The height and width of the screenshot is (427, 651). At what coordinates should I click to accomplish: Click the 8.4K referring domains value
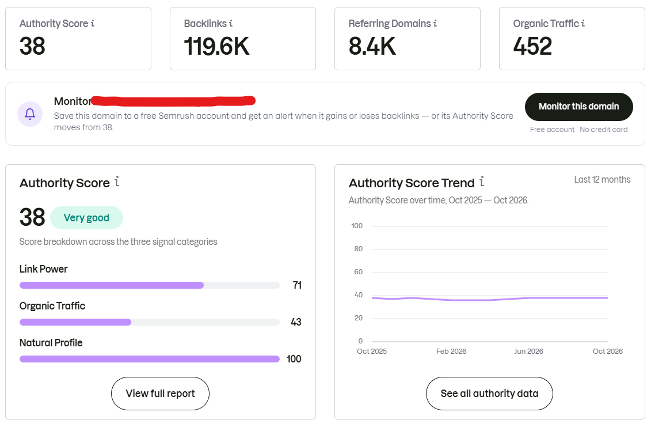tap(372, 46)
